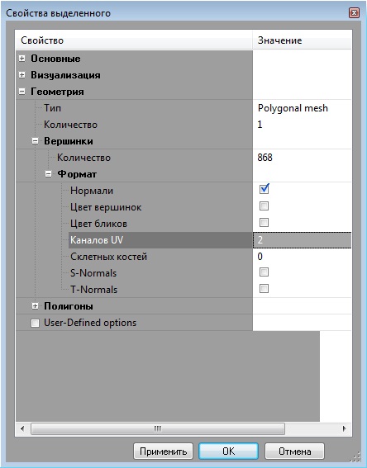Viewport: 367px width, 468px height.
Task: Collapse the Вершинки subsection
Action: click(x=35, y=141)
